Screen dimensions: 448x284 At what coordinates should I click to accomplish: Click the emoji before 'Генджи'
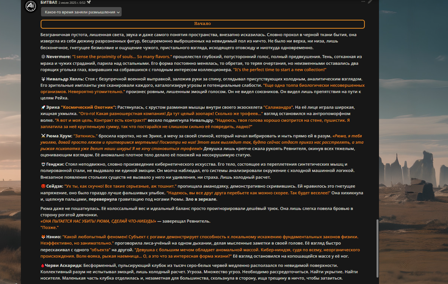[43, 164]
